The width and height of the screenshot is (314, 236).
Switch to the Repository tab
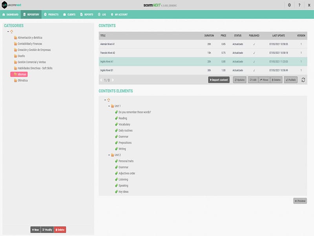pos(31,15)
